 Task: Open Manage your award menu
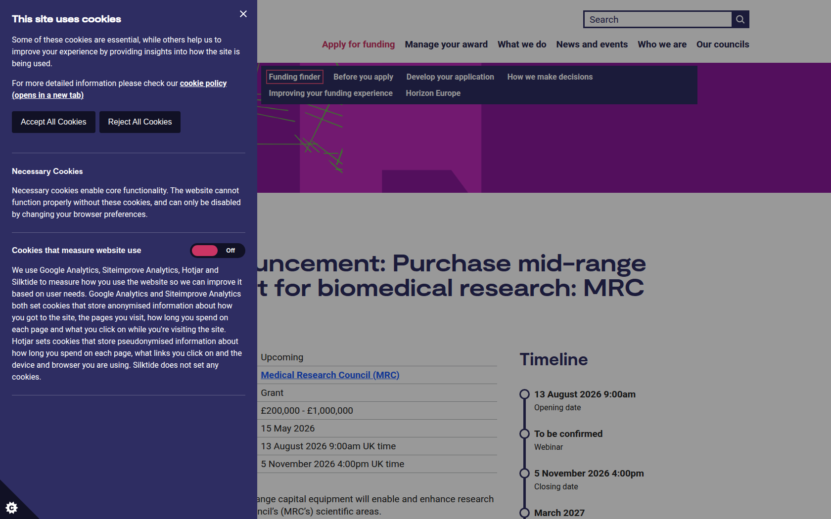coord(446,44)
